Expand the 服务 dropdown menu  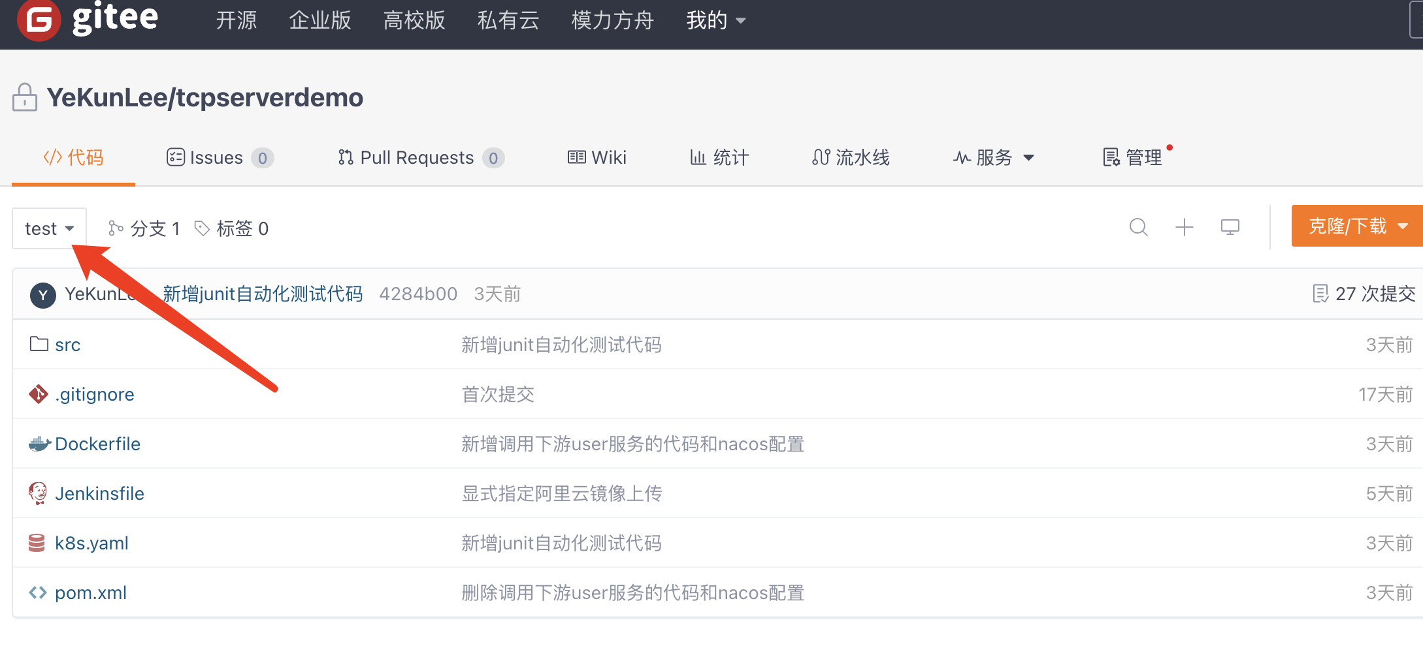pyautogui.click(x=993, y=158)
